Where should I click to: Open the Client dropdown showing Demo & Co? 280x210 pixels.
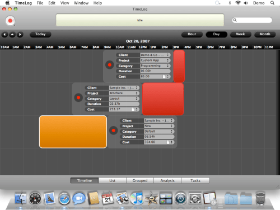pyautogui.click(x=155, y=55)
